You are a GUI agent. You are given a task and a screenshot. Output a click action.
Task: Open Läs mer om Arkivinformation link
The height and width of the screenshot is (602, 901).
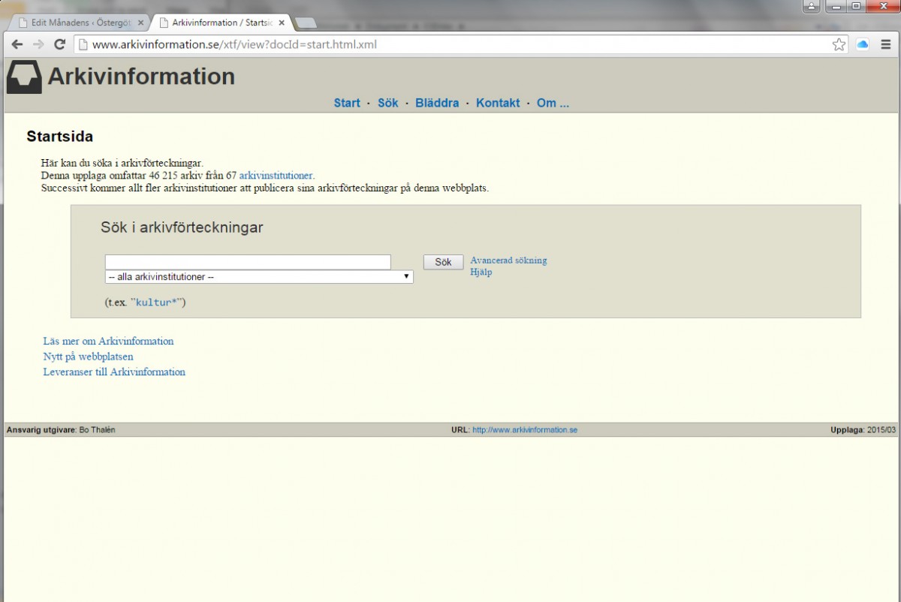pos(108,342)
